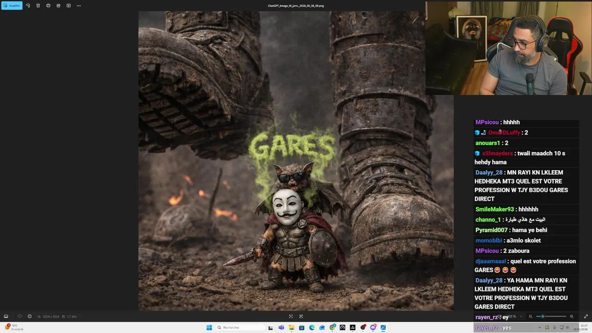This screenshot has height=333, width=592.
Task: Delete the image using the trash icon
Action: coord(38,6)
